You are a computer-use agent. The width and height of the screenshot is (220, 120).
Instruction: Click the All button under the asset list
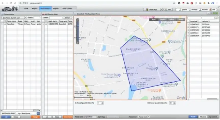47,117
